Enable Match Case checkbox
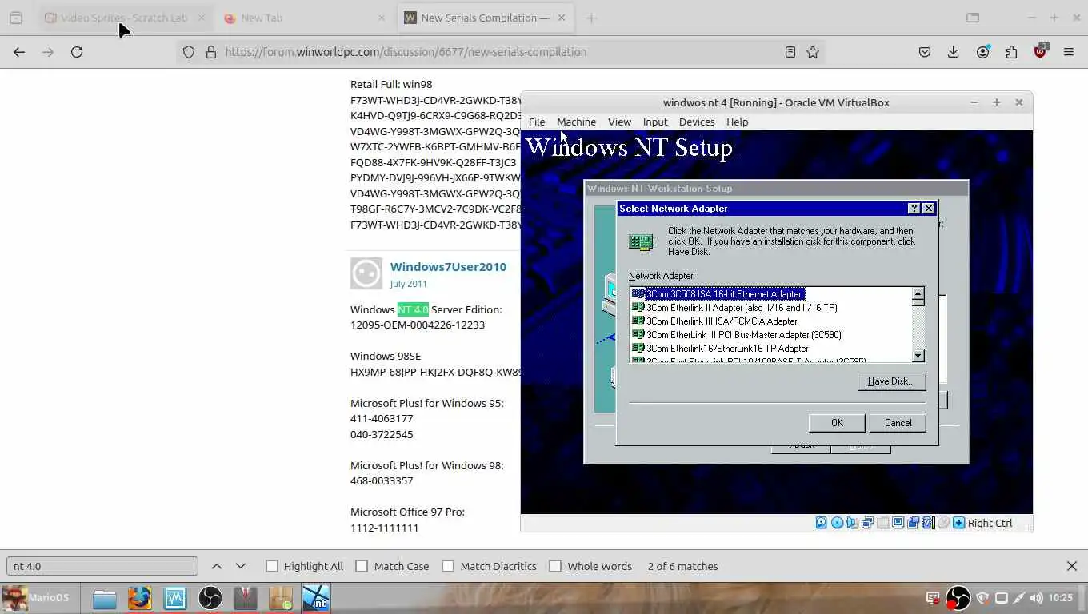The height and width of the screenshot is (614, 1088). tap(362, 566)
